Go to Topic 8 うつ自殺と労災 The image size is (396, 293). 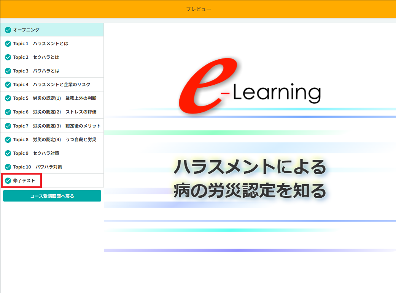[52, 139]
